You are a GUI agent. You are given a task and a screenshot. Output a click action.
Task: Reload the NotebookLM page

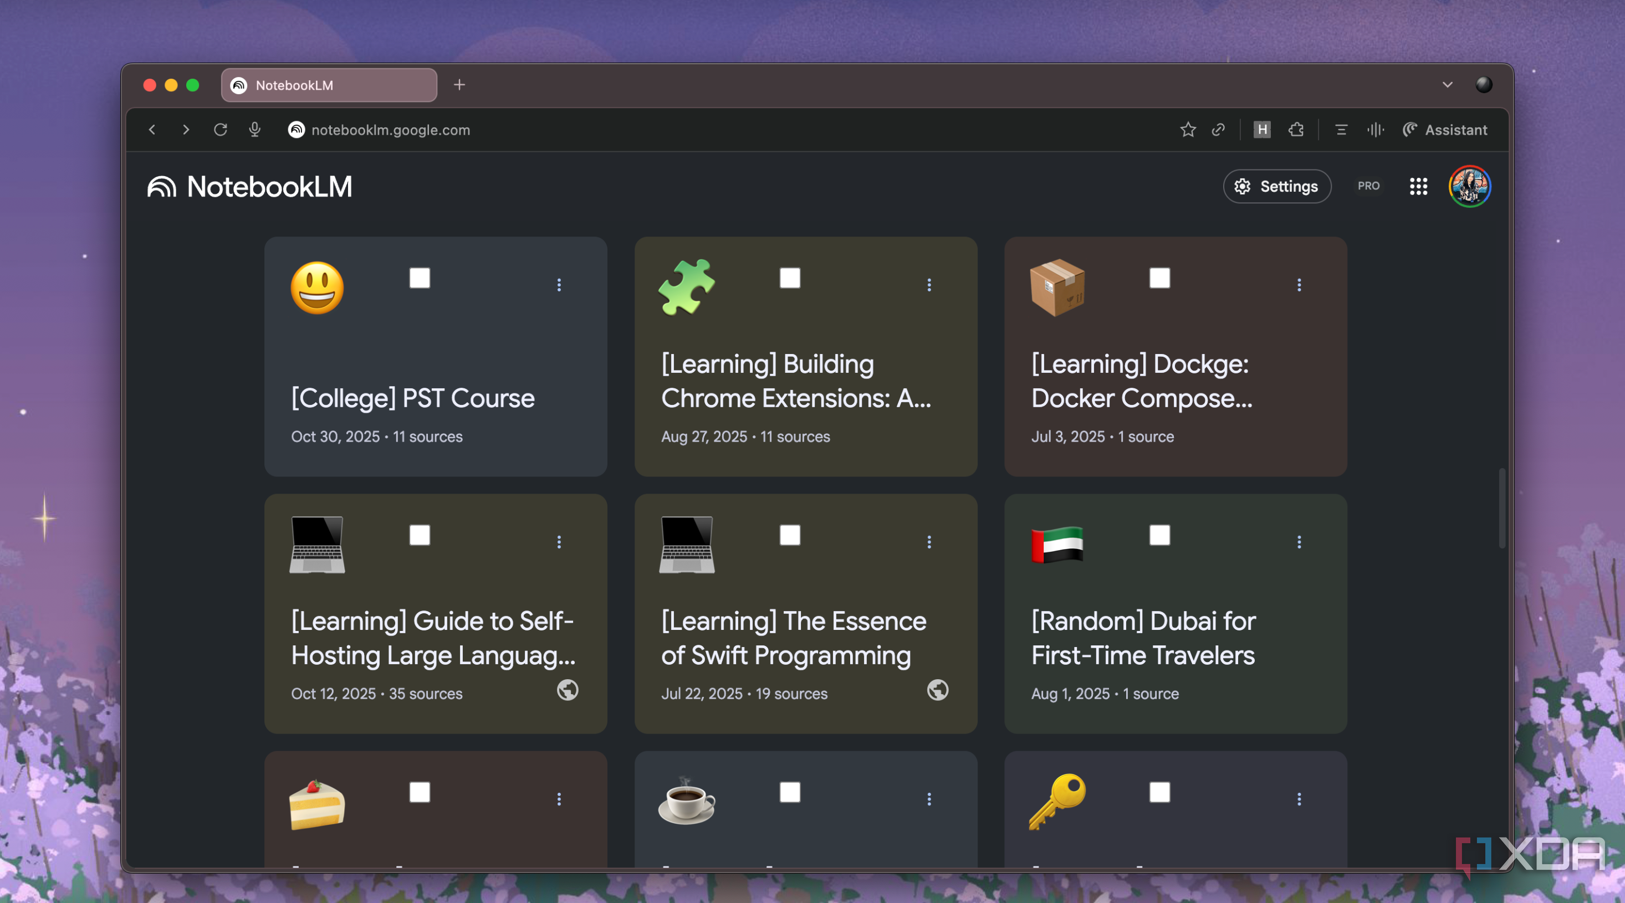220,130
